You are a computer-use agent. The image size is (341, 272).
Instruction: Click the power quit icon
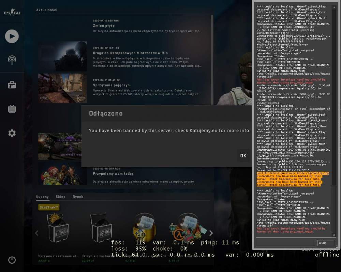point(12,260)
